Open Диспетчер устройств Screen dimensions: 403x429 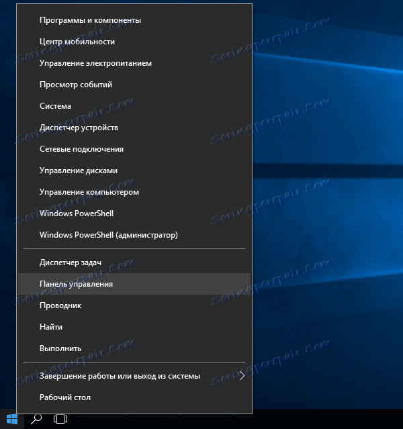point(134,128)
